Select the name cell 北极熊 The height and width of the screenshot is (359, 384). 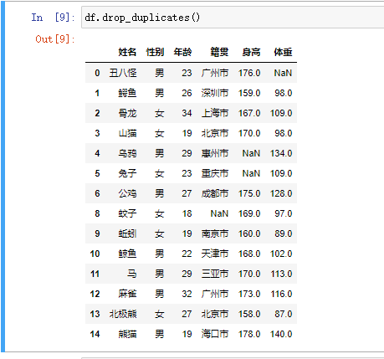pyautogui.click(x=123, y=314)
